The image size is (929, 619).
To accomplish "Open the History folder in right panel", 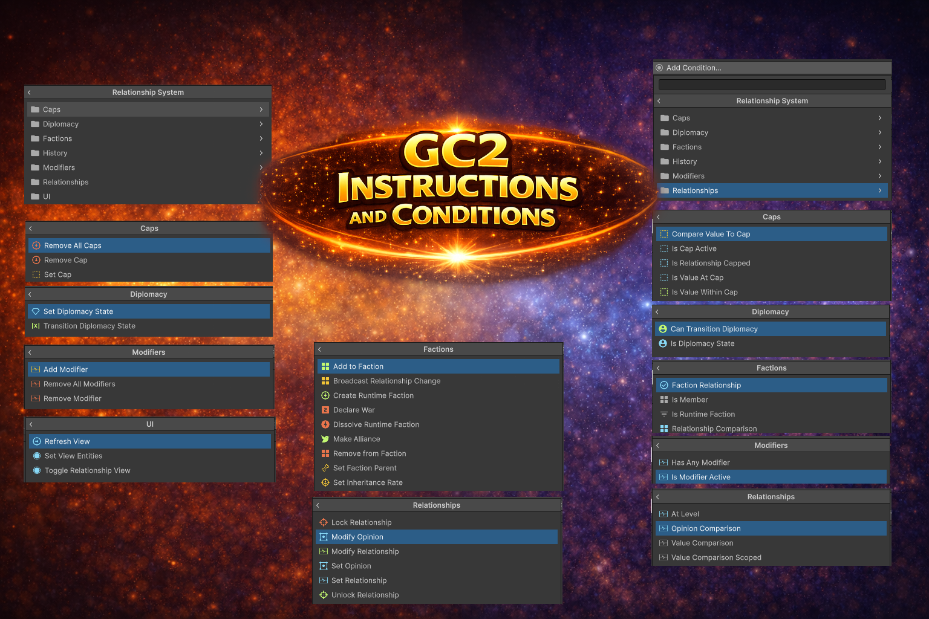I will pyautogui.click(x=685, y=161).
